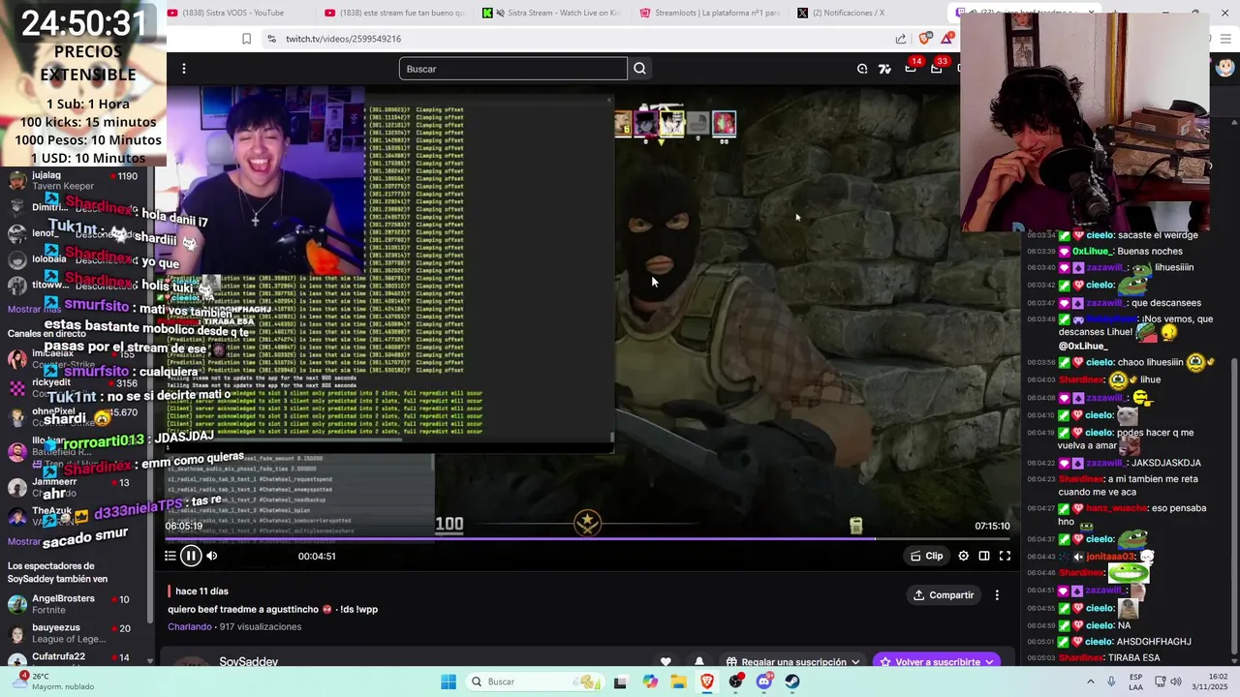Image resolution: width=1240 pixels, height=697 pixels.
Task: Click the clock icon in Twitch header
Action: pos(862,69)
